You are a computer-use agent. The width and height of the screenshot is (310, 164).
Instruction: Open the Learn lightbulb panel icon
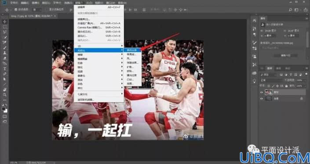255,81
